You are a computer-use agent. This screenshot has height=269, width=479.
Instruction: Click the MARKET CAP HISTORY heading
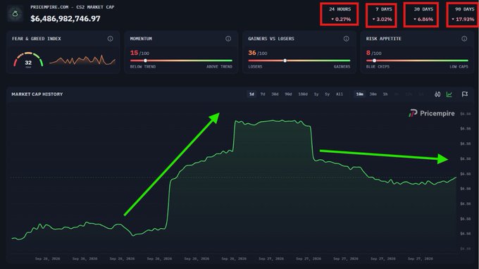click(x=37, y=94)
